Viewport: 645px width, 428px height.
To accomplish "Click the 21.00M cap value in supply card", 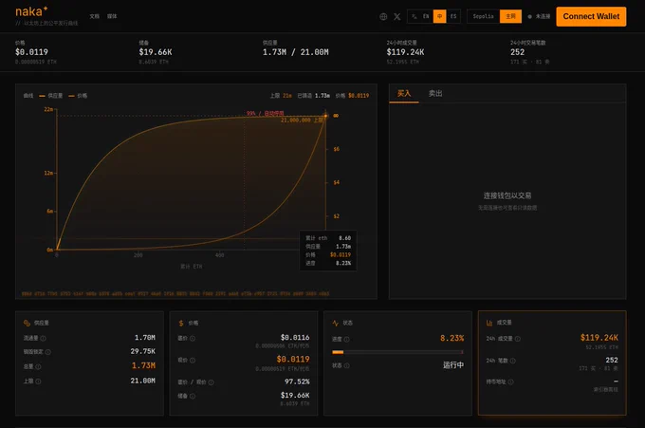I will (x=142, y=381).
